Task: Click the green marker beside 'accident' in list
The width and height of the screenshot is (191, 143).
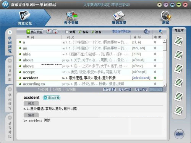Action: click(x=20, y=78)
